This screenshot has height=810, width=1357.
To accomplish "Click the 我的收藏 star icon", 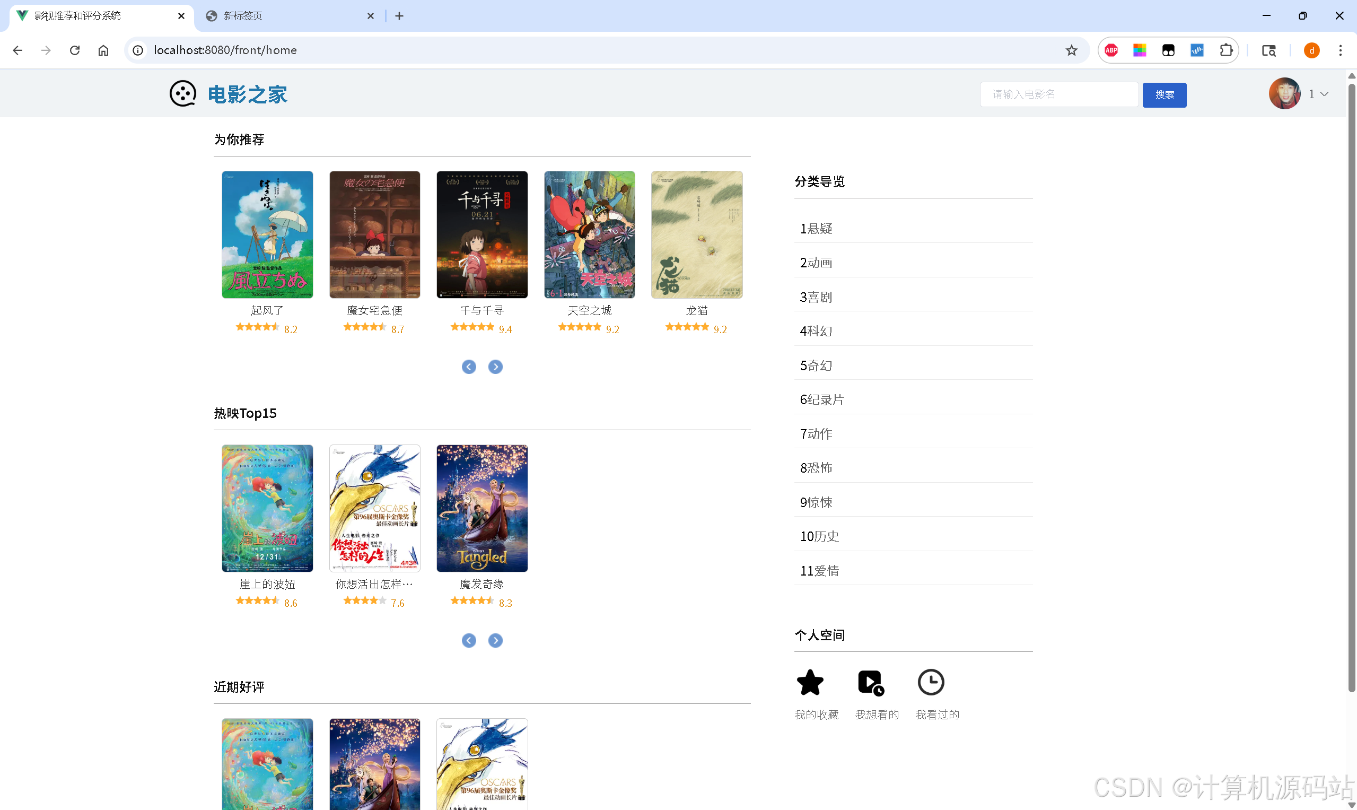I will tap(810, 682).
